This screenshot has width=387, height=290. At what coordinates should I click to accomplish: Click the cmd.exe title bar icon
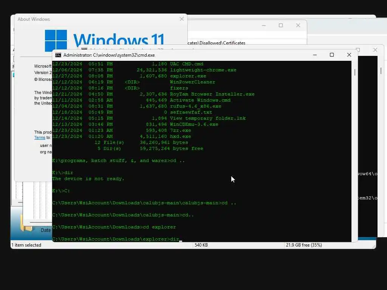58,55
